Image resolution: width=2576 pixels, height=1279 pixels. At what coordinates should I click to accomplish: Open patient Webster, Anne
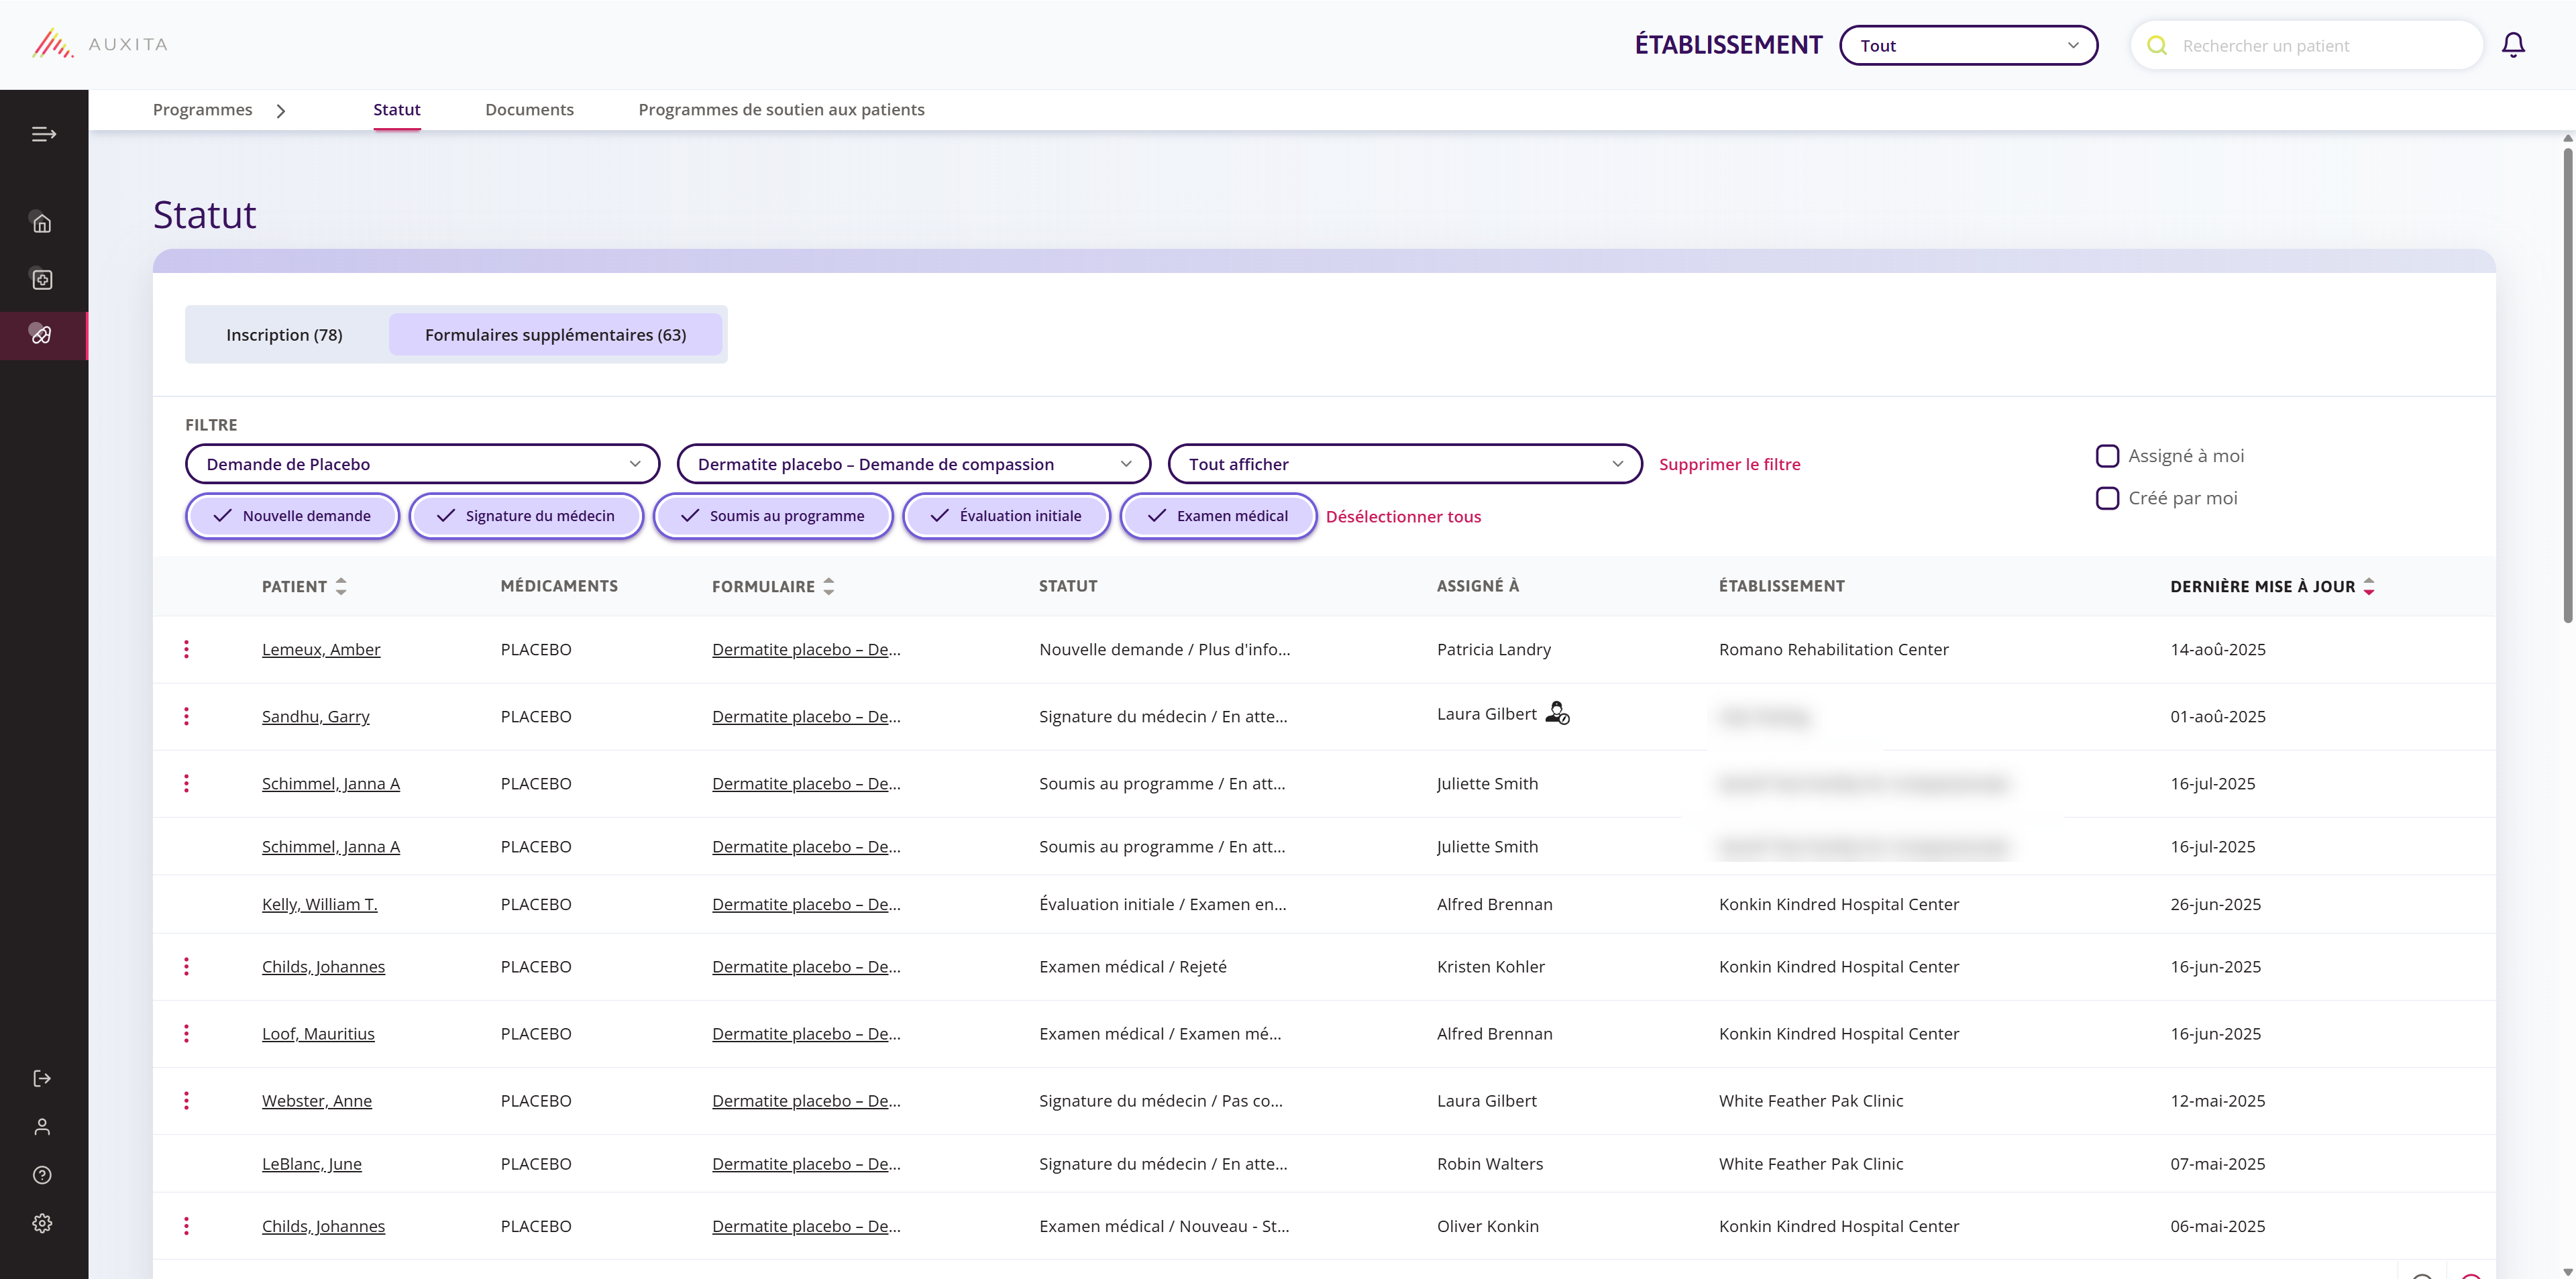click(317, 1100)
